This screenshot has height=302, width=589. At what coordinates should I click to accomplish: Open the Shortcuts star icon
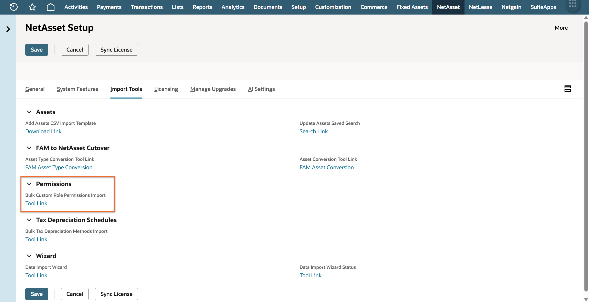(32, 7)
